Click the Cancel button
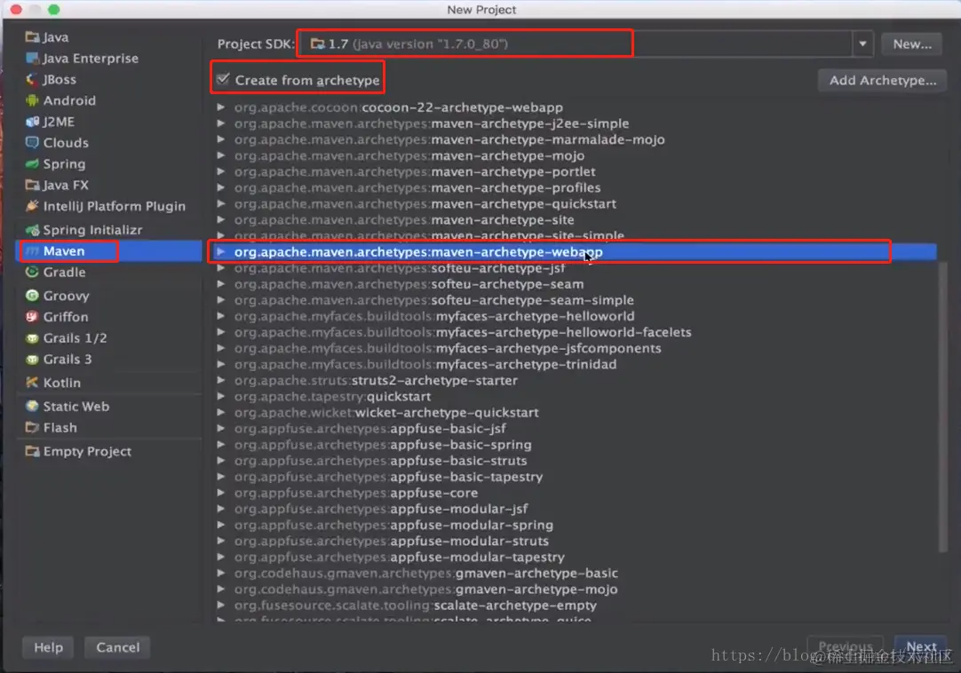 point(117,647)
